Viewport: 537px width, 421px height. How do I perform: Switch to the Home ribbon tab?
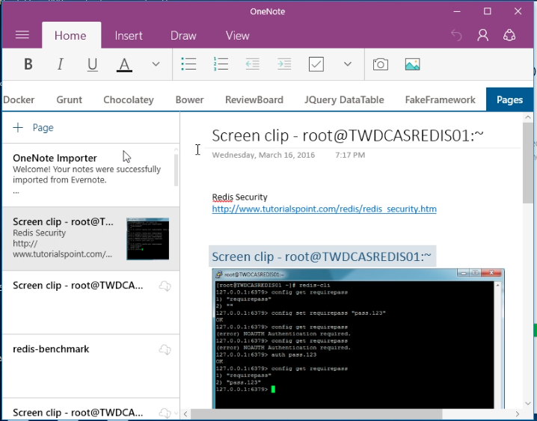(71, 35)
